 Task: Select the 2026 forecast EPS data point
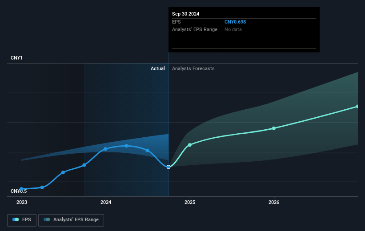tap(274, 128)
